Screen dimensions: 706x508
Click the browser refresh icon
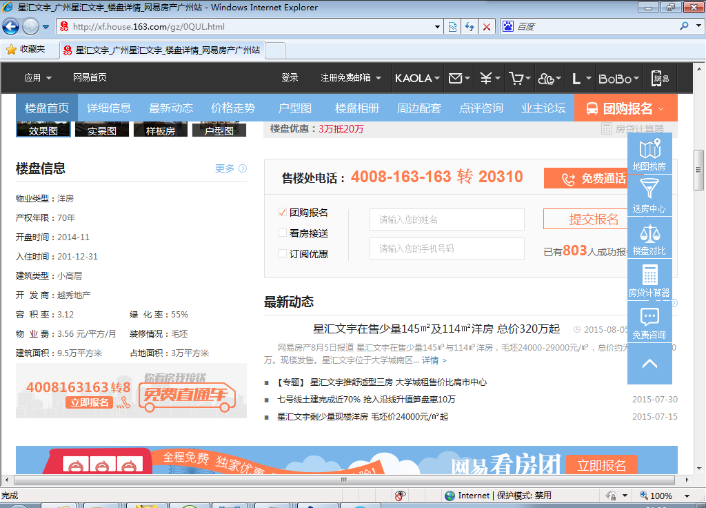[x=470, y=27]
